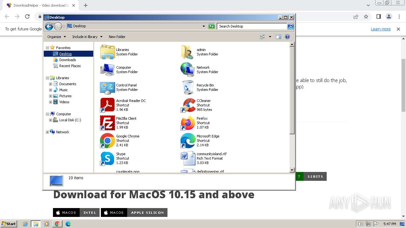Dismiss the Chrome info bar with X
Viewport: 406px width, 228px height.
398,29
